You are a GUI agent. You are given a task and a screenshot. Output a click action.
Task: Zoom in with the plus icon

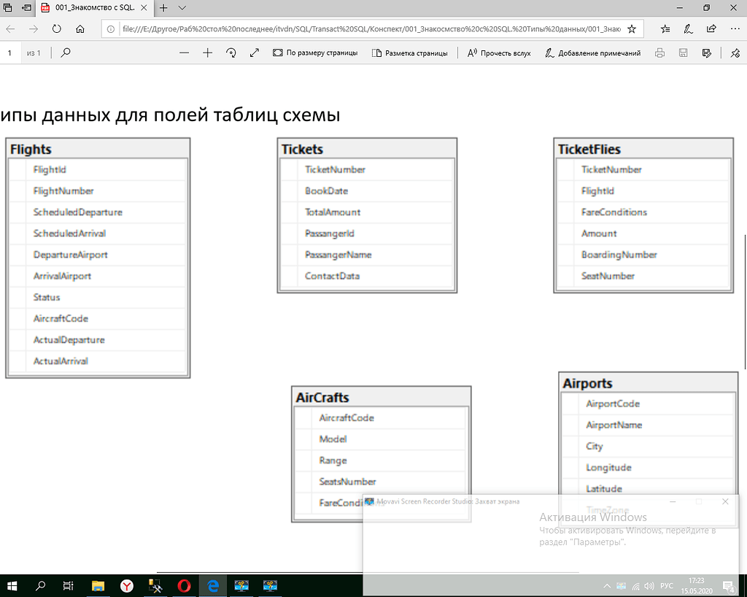click(208, 53)
